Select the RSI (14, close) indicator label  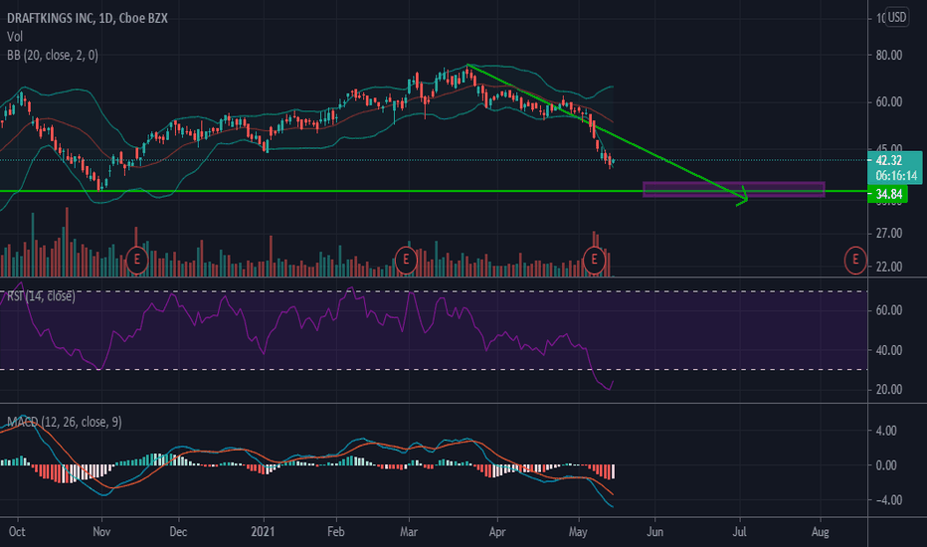click(x=41, y=295)
